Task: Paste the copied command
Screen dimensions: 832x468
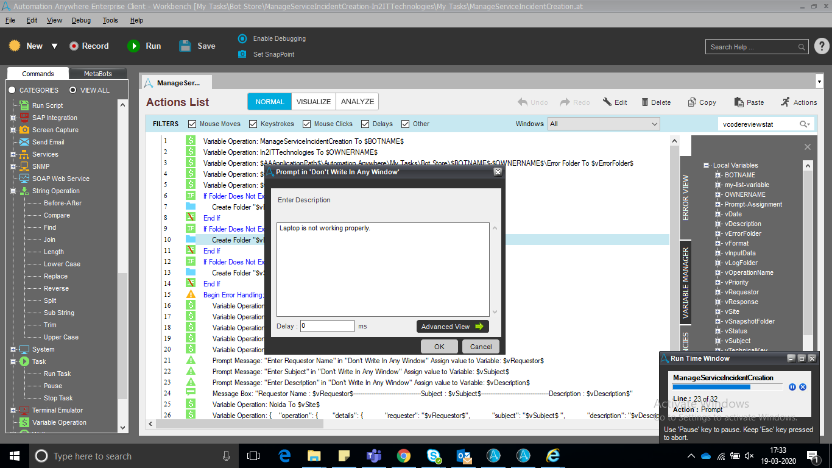Action: [749, 102]
